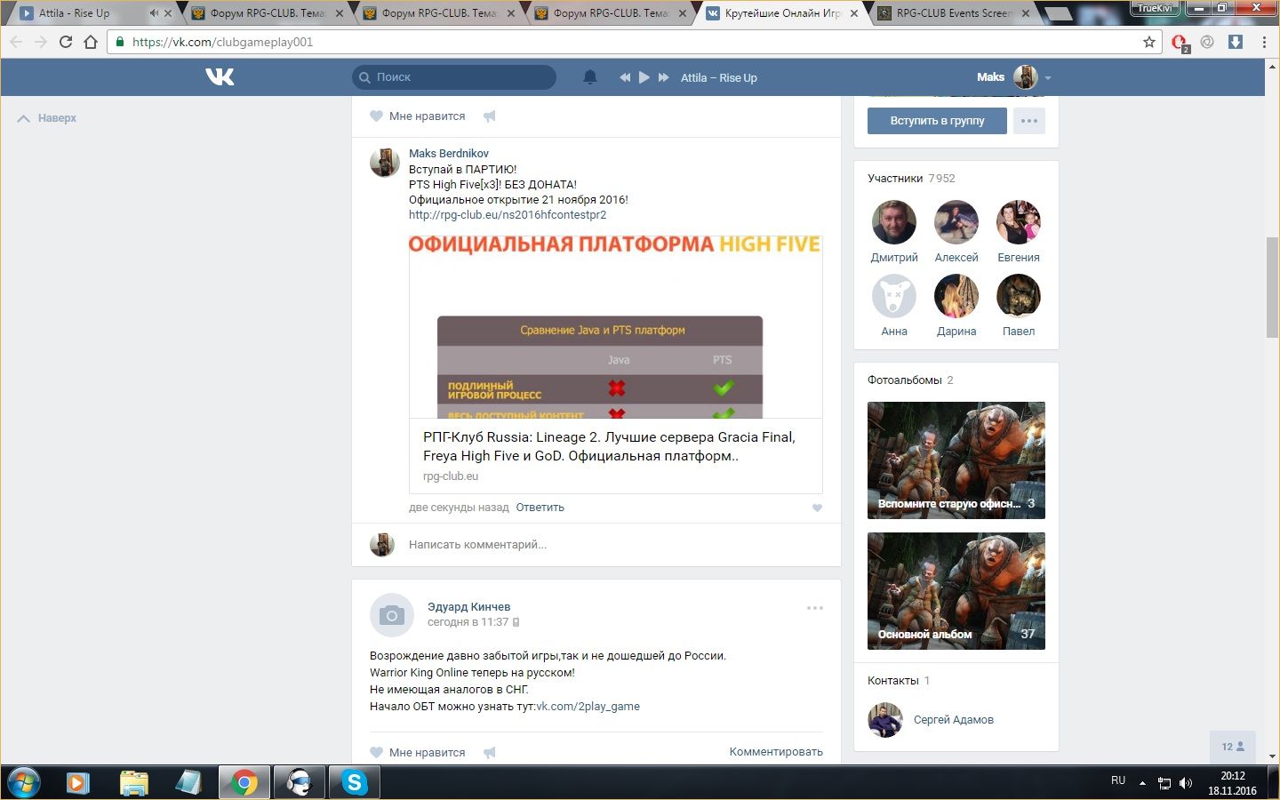Open the Attila – Rise Up audio player title
Viewport: 1280px width, 800px height.
coord(719,78)
